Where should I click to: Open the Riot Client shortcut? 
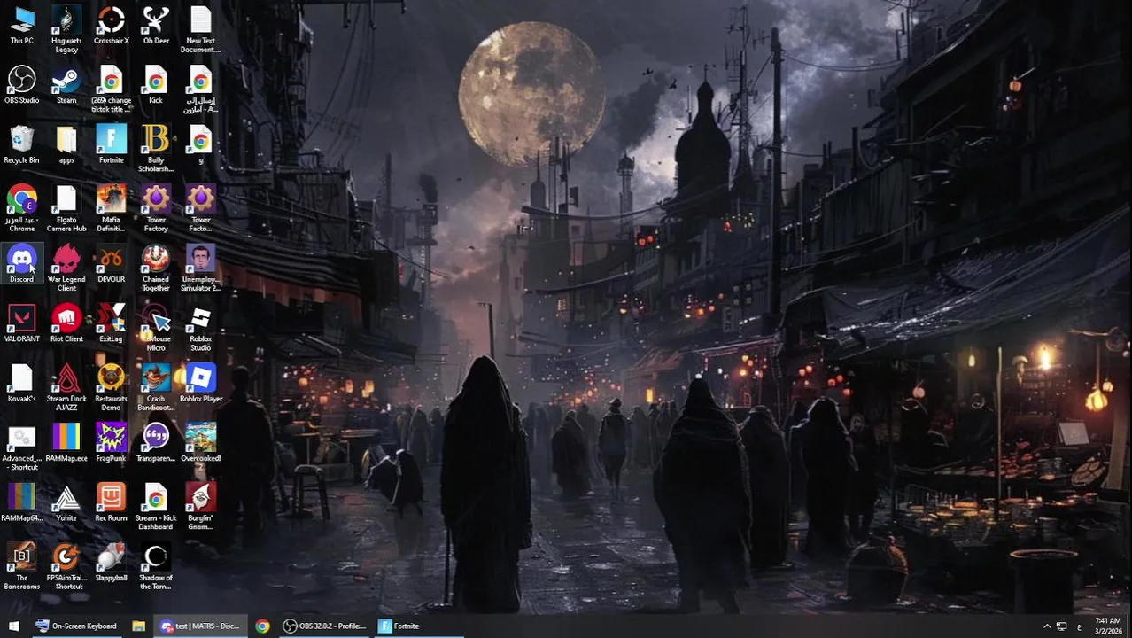point(66,323)
